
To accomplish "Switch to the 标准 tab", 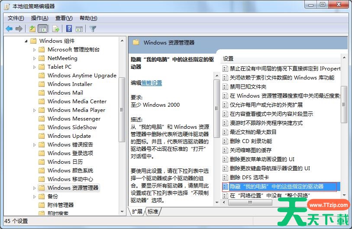I will tap(153, 211).
